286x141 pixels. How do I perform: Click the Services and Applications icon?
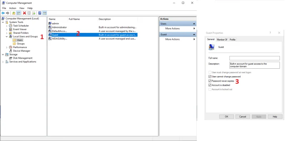coord(7,62)
